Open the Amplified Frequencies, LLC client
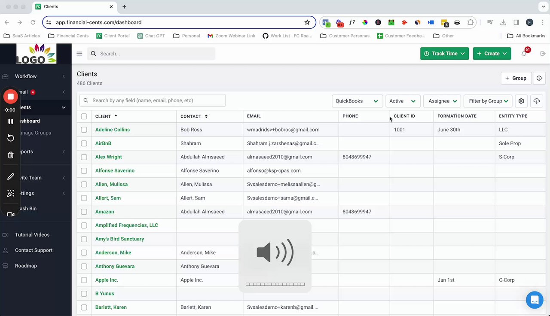Screen dimensions: 550x316 (x=127, y=225)
